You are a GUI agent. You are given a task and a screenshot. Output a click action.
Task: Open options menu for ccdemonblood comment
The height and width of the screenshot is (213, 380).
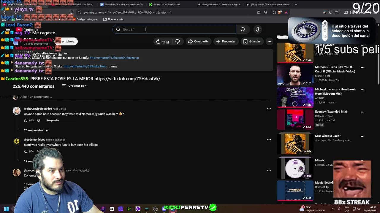(269, 140)
